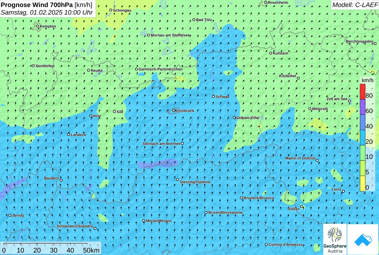Click the Mittersill marker circle
The width and height of the screenshot is (379, 255).
[310, 109]
